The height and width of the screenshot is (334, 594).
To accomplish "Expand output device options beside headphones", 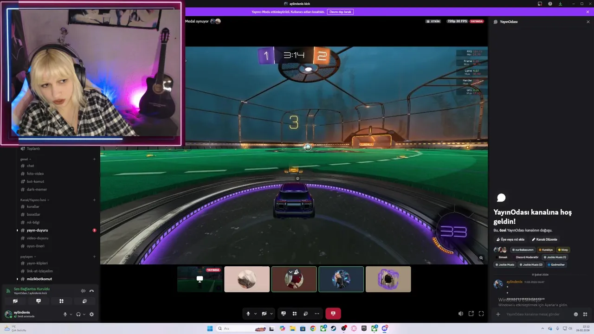I will tap(84, 314).
